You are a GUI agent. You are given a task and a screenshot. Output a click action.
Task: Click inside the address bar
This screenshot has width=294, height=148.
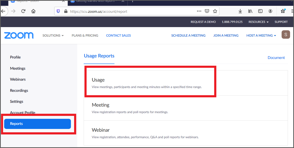click(113, 11)
